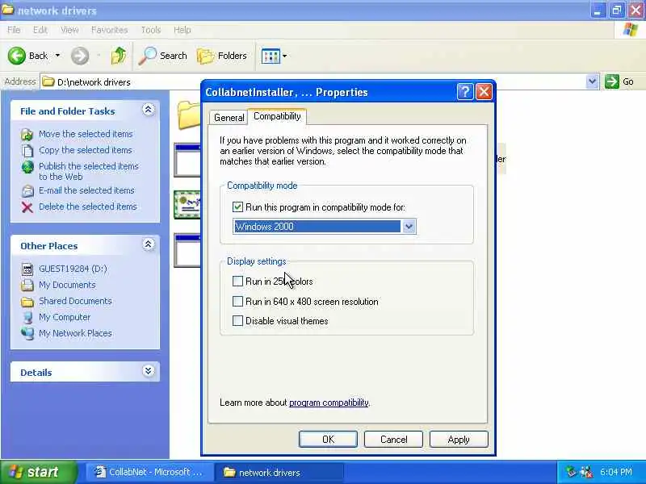Open the program compatibility help link
Screen dimensions: 646x484
point(329,403)
